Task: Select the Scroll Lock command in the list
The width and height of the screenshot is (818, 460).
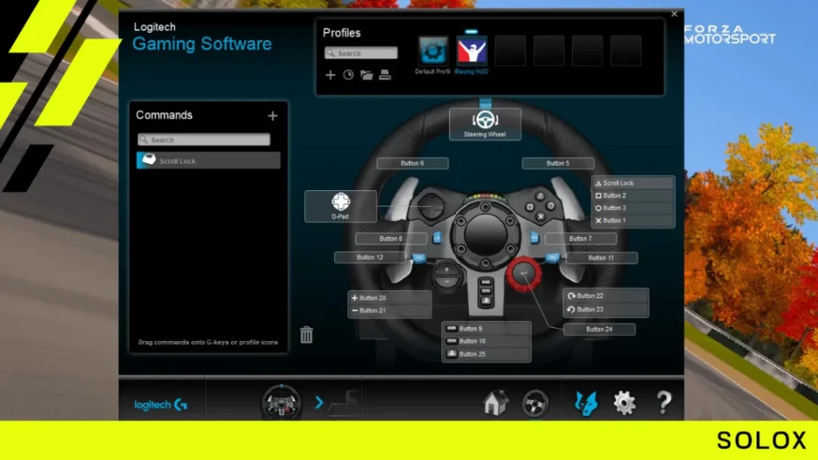Action: pos(208,161)
